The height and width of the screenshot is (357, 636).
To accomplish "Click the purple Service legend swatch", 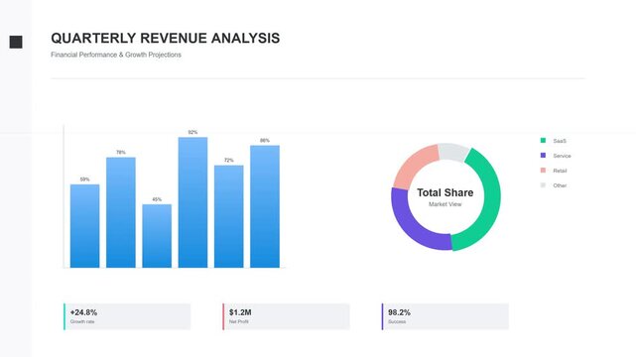I will point(543,156).
